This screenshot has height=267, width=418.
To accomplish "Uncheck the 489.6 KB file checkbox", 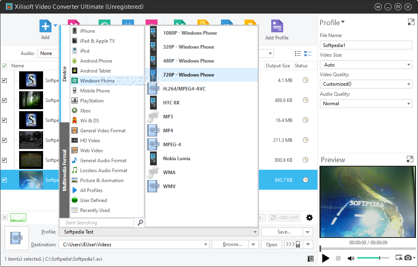I will tap(4, 100).
